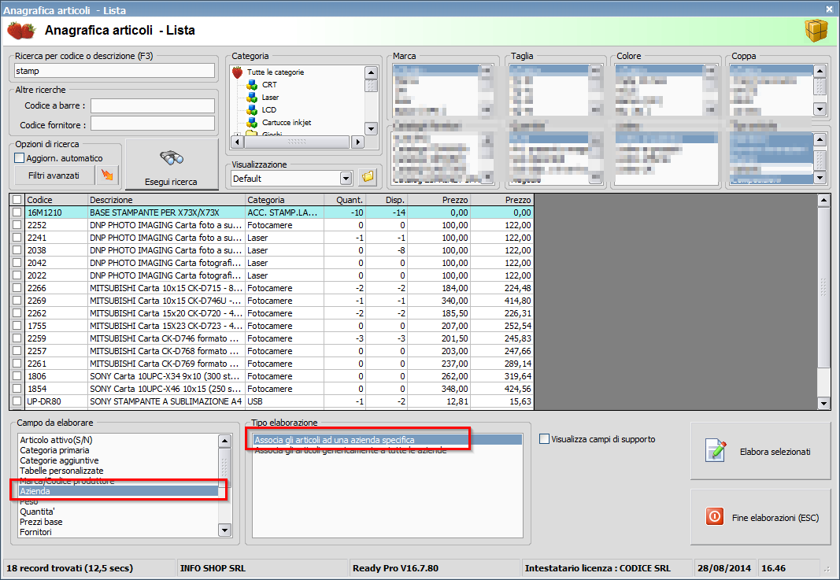The height and width of the screenshot is (580, 840).
Task: Select 'Associa gli articoli ad una azienda specifica'
Action: click(387, 440)
